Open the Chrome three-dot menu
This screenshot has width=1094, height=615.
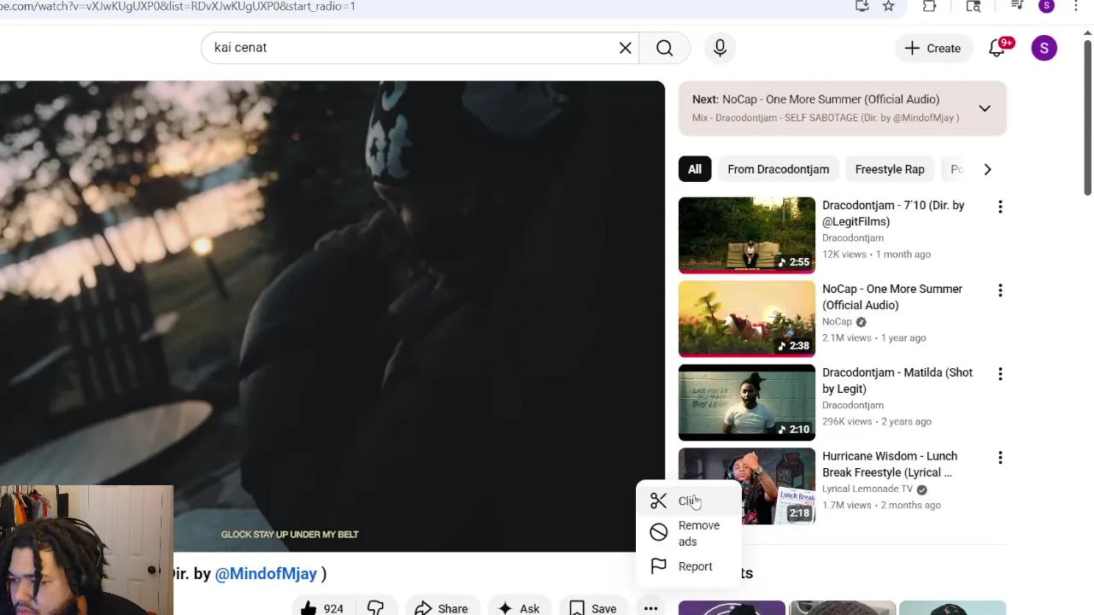click(1076, 6)
